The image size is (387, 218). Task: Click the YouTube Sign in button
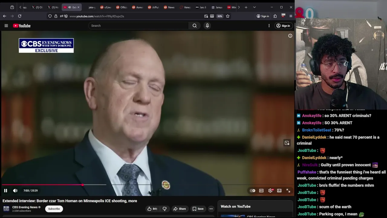[283, 26]
